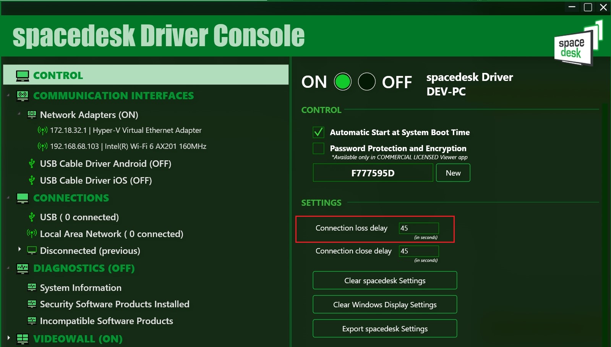Click the Security Software Products icon

[32, 304]
